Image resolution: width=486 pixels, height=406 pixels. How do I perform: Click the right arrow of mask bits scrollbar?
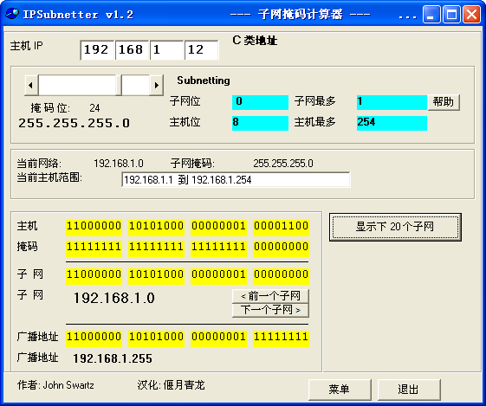(x=157, y=85)
